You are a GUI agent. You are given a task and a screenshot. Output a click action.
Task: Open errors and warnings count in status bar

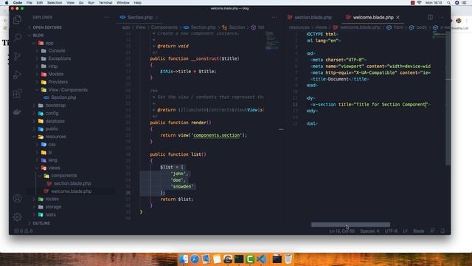pos(24,231)
